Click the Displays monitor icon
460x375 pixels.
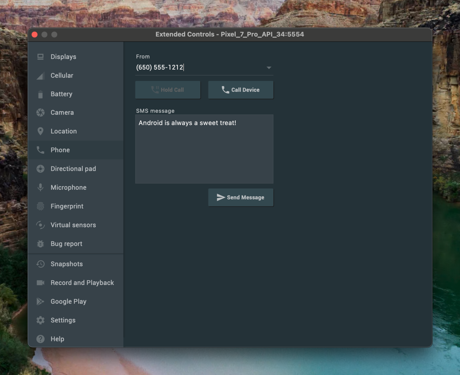[40, 57]
